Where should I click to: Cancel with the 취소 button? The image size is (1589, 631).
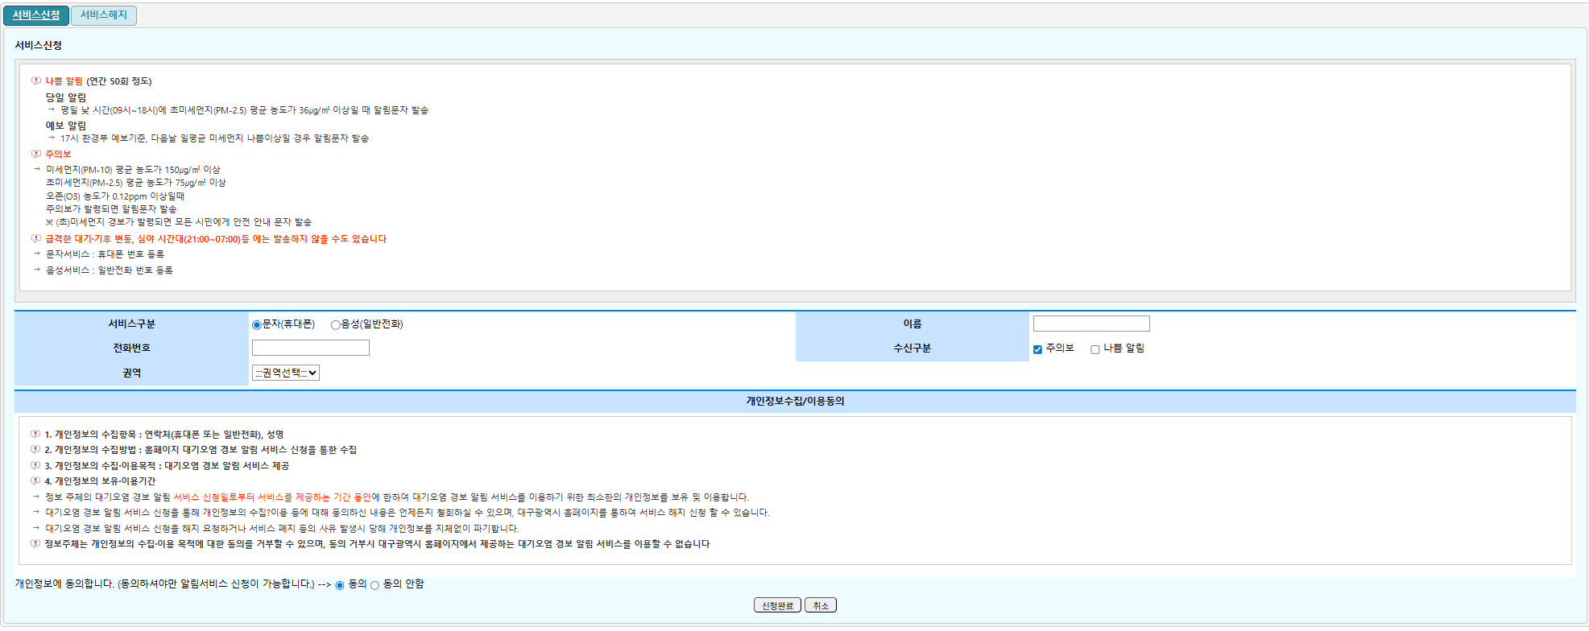(821, 605)
